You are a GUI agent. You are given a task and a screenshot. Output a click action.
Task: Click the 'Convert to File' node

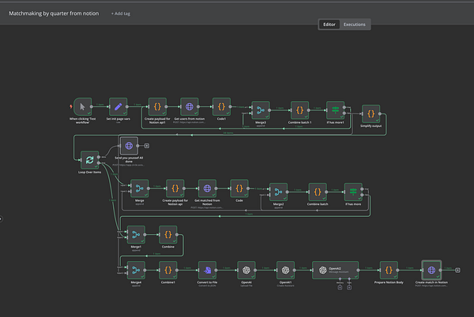tap(207, 269)
